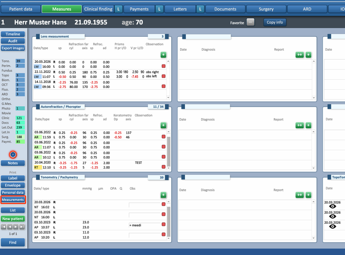
Task: View third TopoTon entry eye icon
Action: pos(332,226)
